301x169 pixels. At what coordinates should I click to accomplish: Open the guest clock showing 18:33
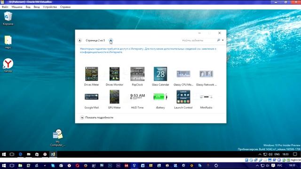(285, 154)
